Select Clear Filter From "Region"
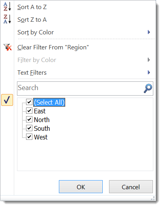The height and width of the screenshot is (207, 162). [x=53, y=47]
